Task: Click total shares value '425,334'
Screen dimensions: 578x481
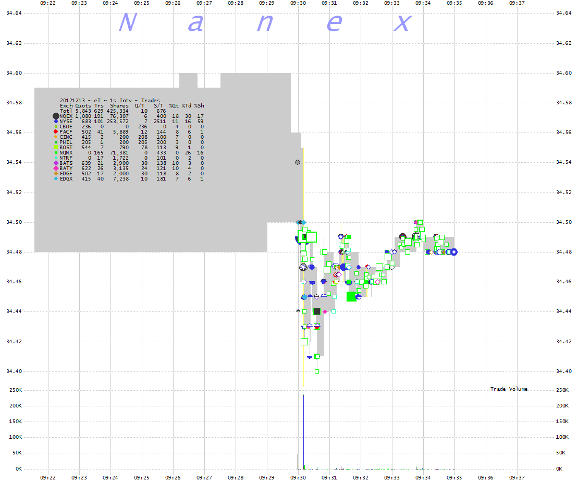Action: pos(118,111)
